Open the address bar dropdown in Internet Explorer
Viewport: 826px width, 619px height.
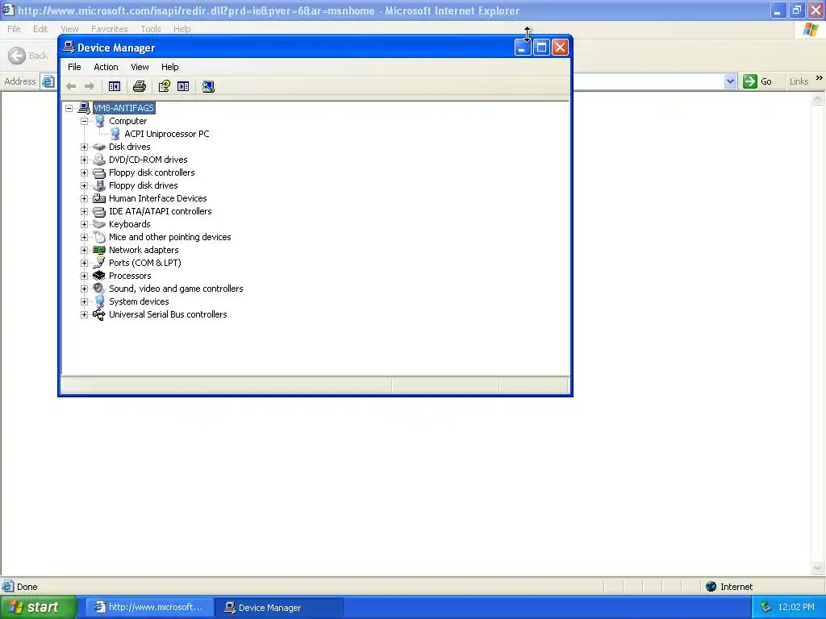(x=730, y=81)
